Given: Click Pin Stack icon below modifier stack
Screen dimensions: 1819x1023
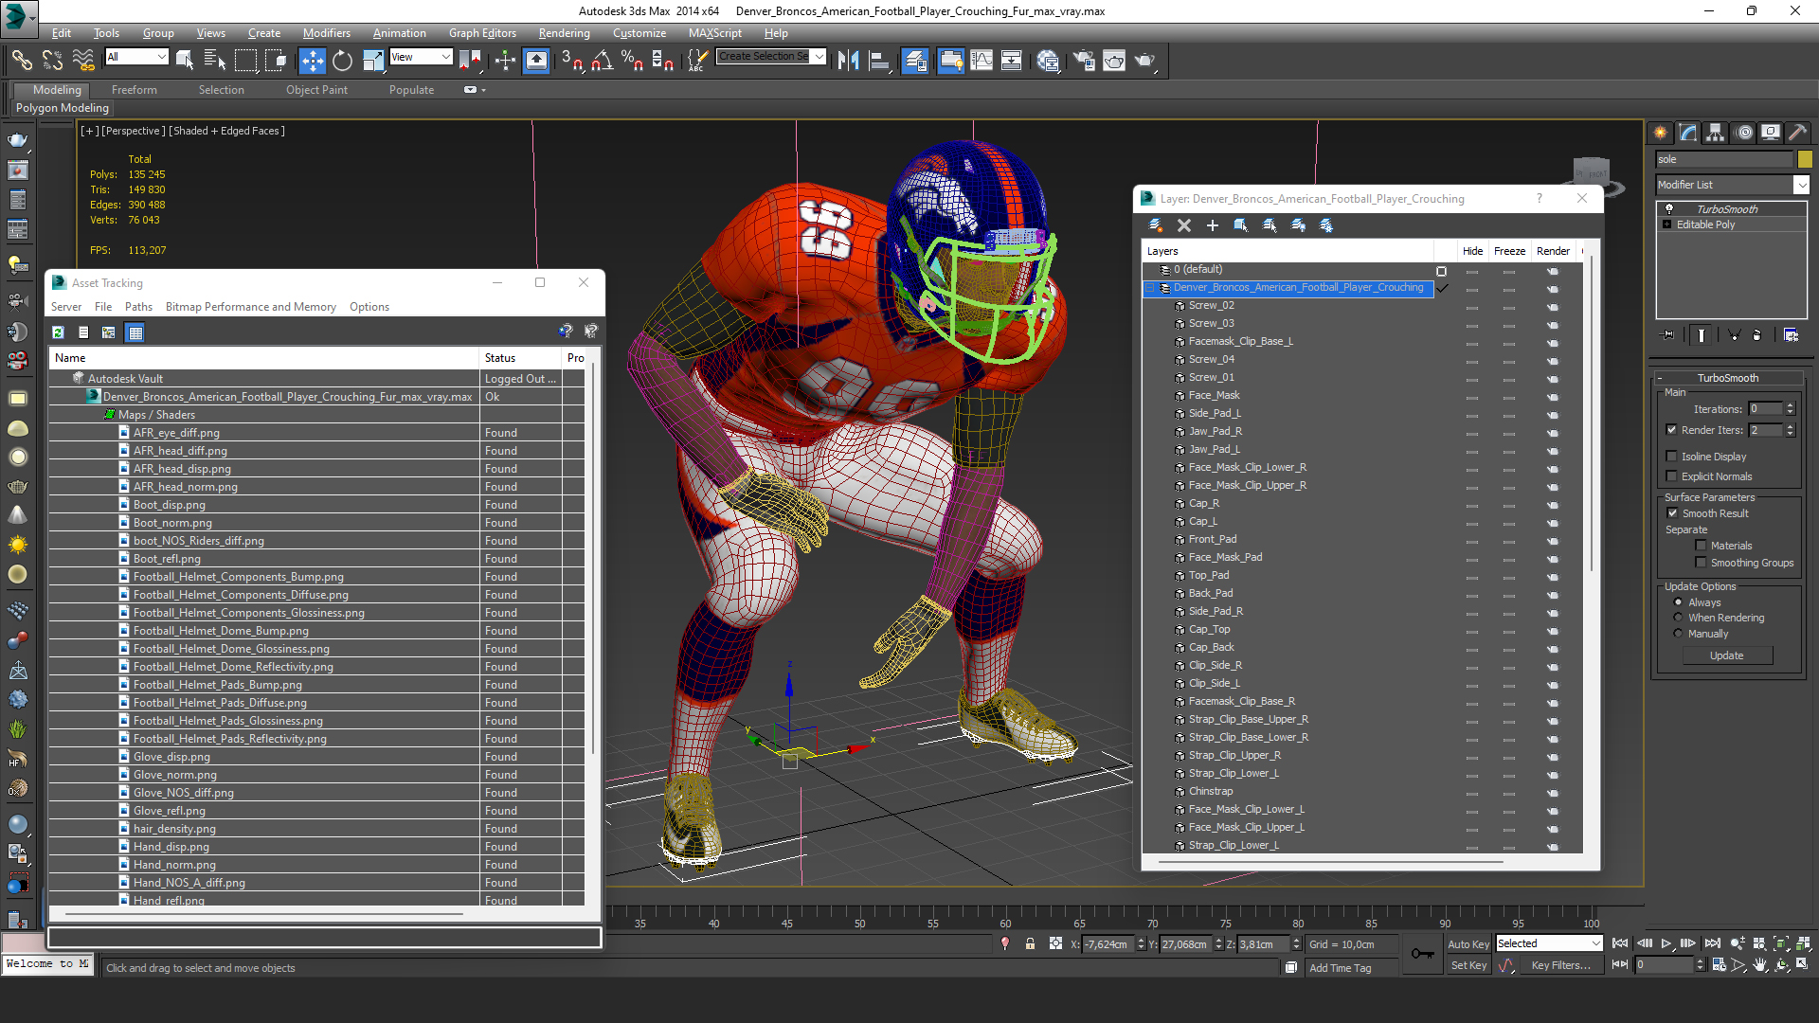Looking at the screenshot, I should coord(1668,334).
